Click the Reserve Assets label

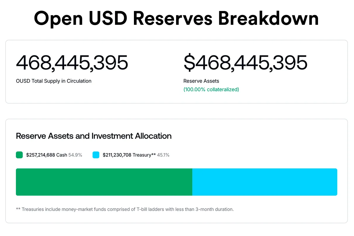click(x=201, y=81)
